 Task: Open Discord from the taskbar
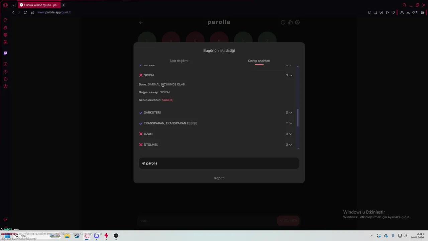pos(97,236)
